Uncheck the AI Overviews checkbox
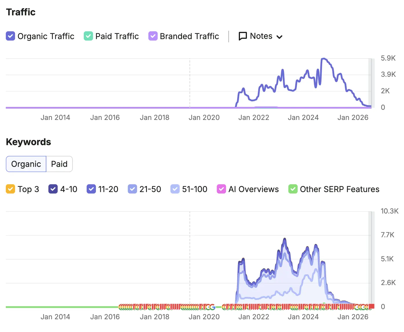The width and height of the screenshot is (404, 332). tap(221, 189)
